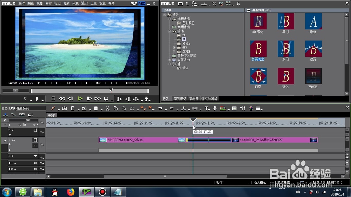351x197 pixels.
Task: Select the 卷页 transition effect
Action: coord(313,21)
